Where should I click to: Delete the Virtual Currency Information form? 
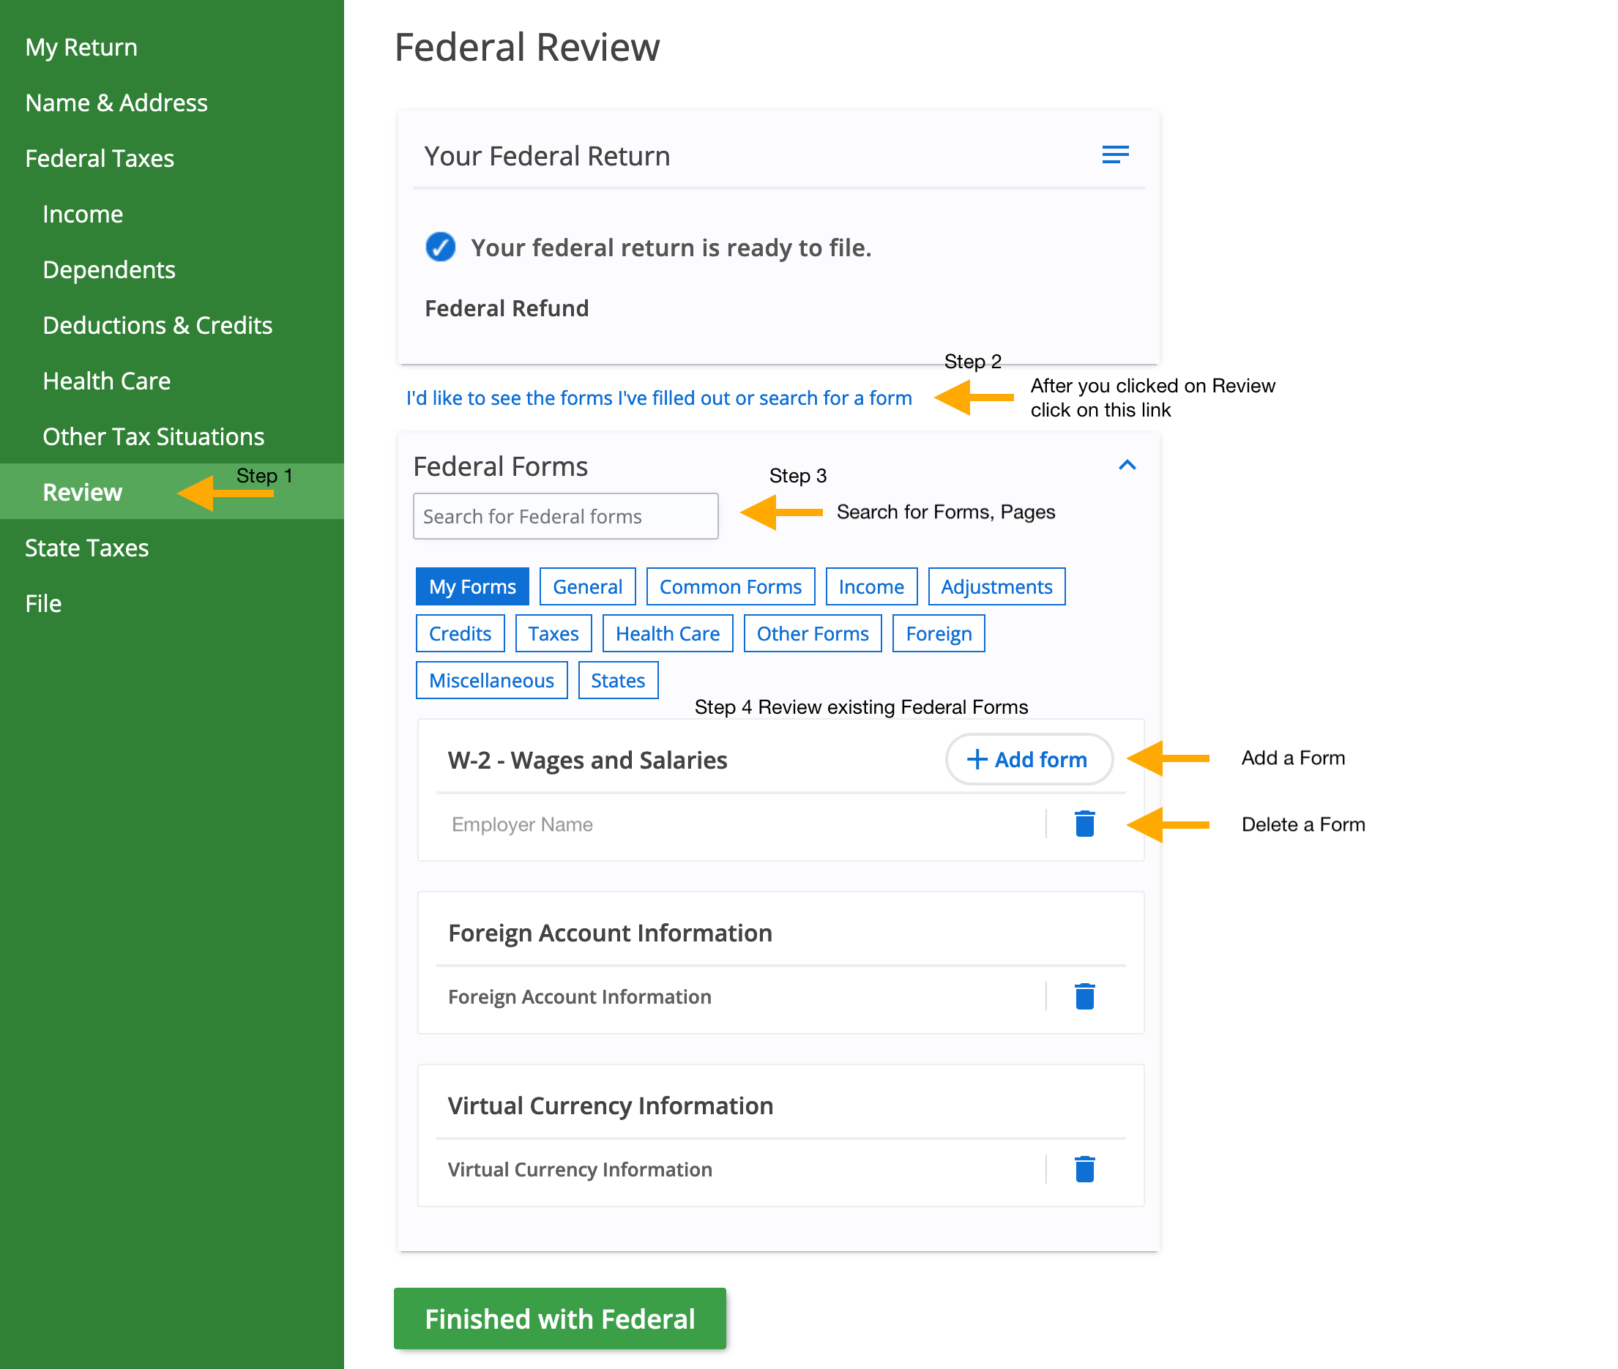(1084, 1168)
